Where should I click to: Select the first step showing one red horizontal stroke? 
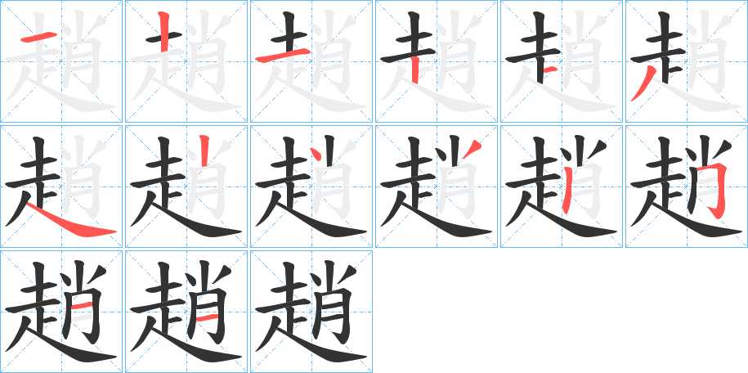coord(61,61)
